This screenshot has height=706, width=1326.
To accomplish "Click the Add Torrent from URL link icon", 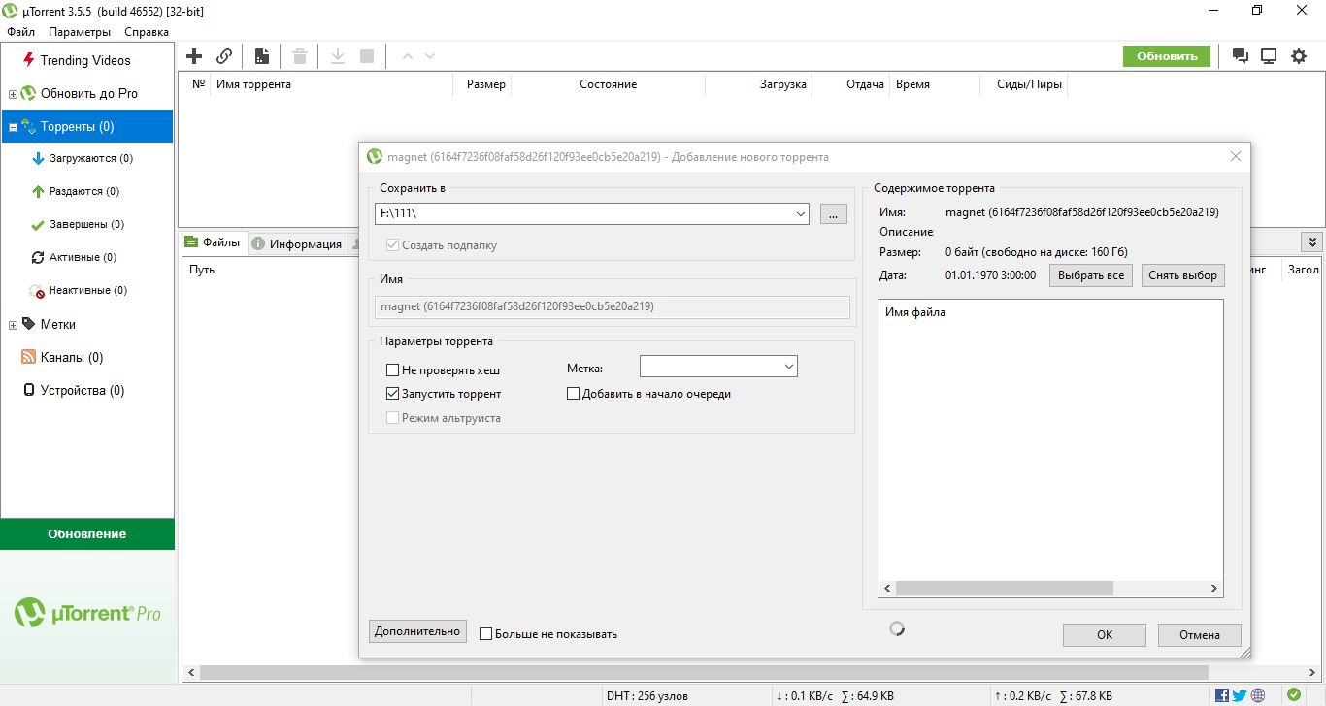I will [x=224, y=56].
